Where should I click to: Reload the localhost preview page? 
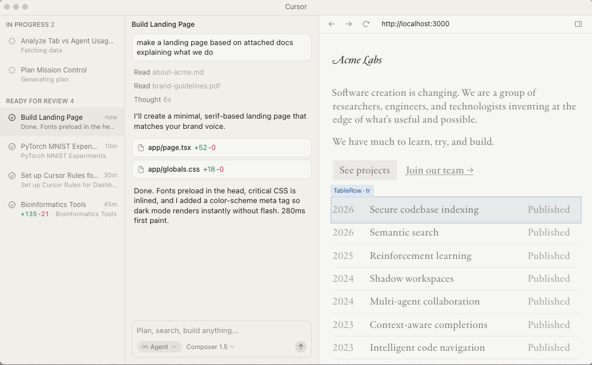(366, 24)
